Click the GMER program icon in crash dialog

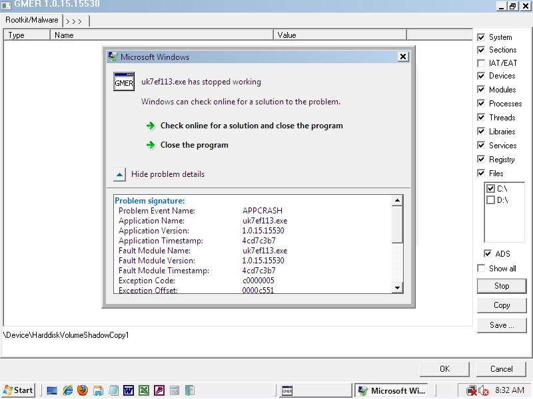(x=124, y=82)
